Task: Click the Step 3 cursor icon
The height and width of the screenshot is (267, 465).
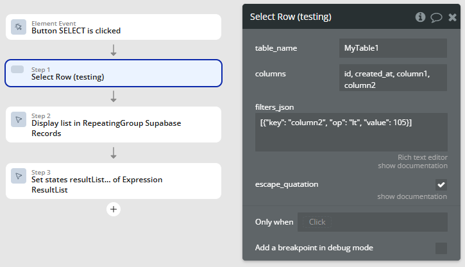Action: pyautogui.click(x=19, y=176)
